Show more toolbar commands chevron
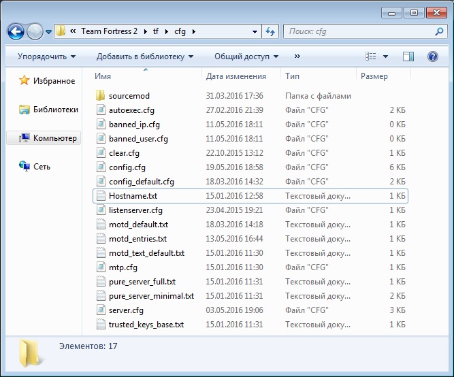Image resolution: width=454 pixels, height=377 pixels. point(297,56)
